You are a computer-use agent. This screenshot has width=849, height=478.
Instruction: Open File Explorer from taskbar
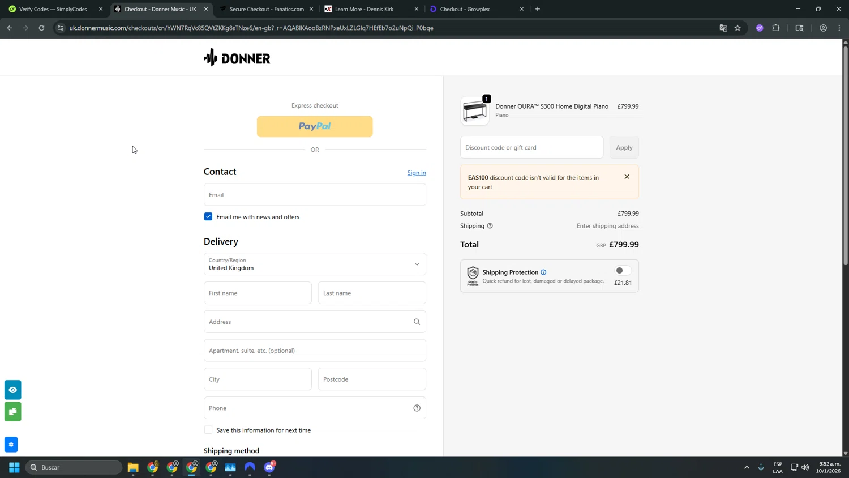(x=133, y=467)
